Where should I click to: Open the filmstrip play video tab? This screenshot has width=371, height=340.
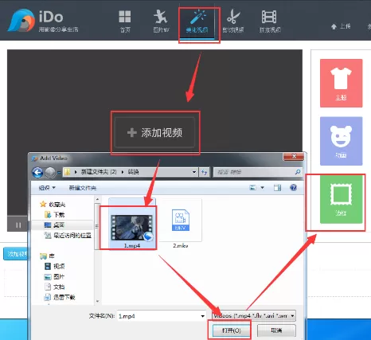click(x=270, y=21)
